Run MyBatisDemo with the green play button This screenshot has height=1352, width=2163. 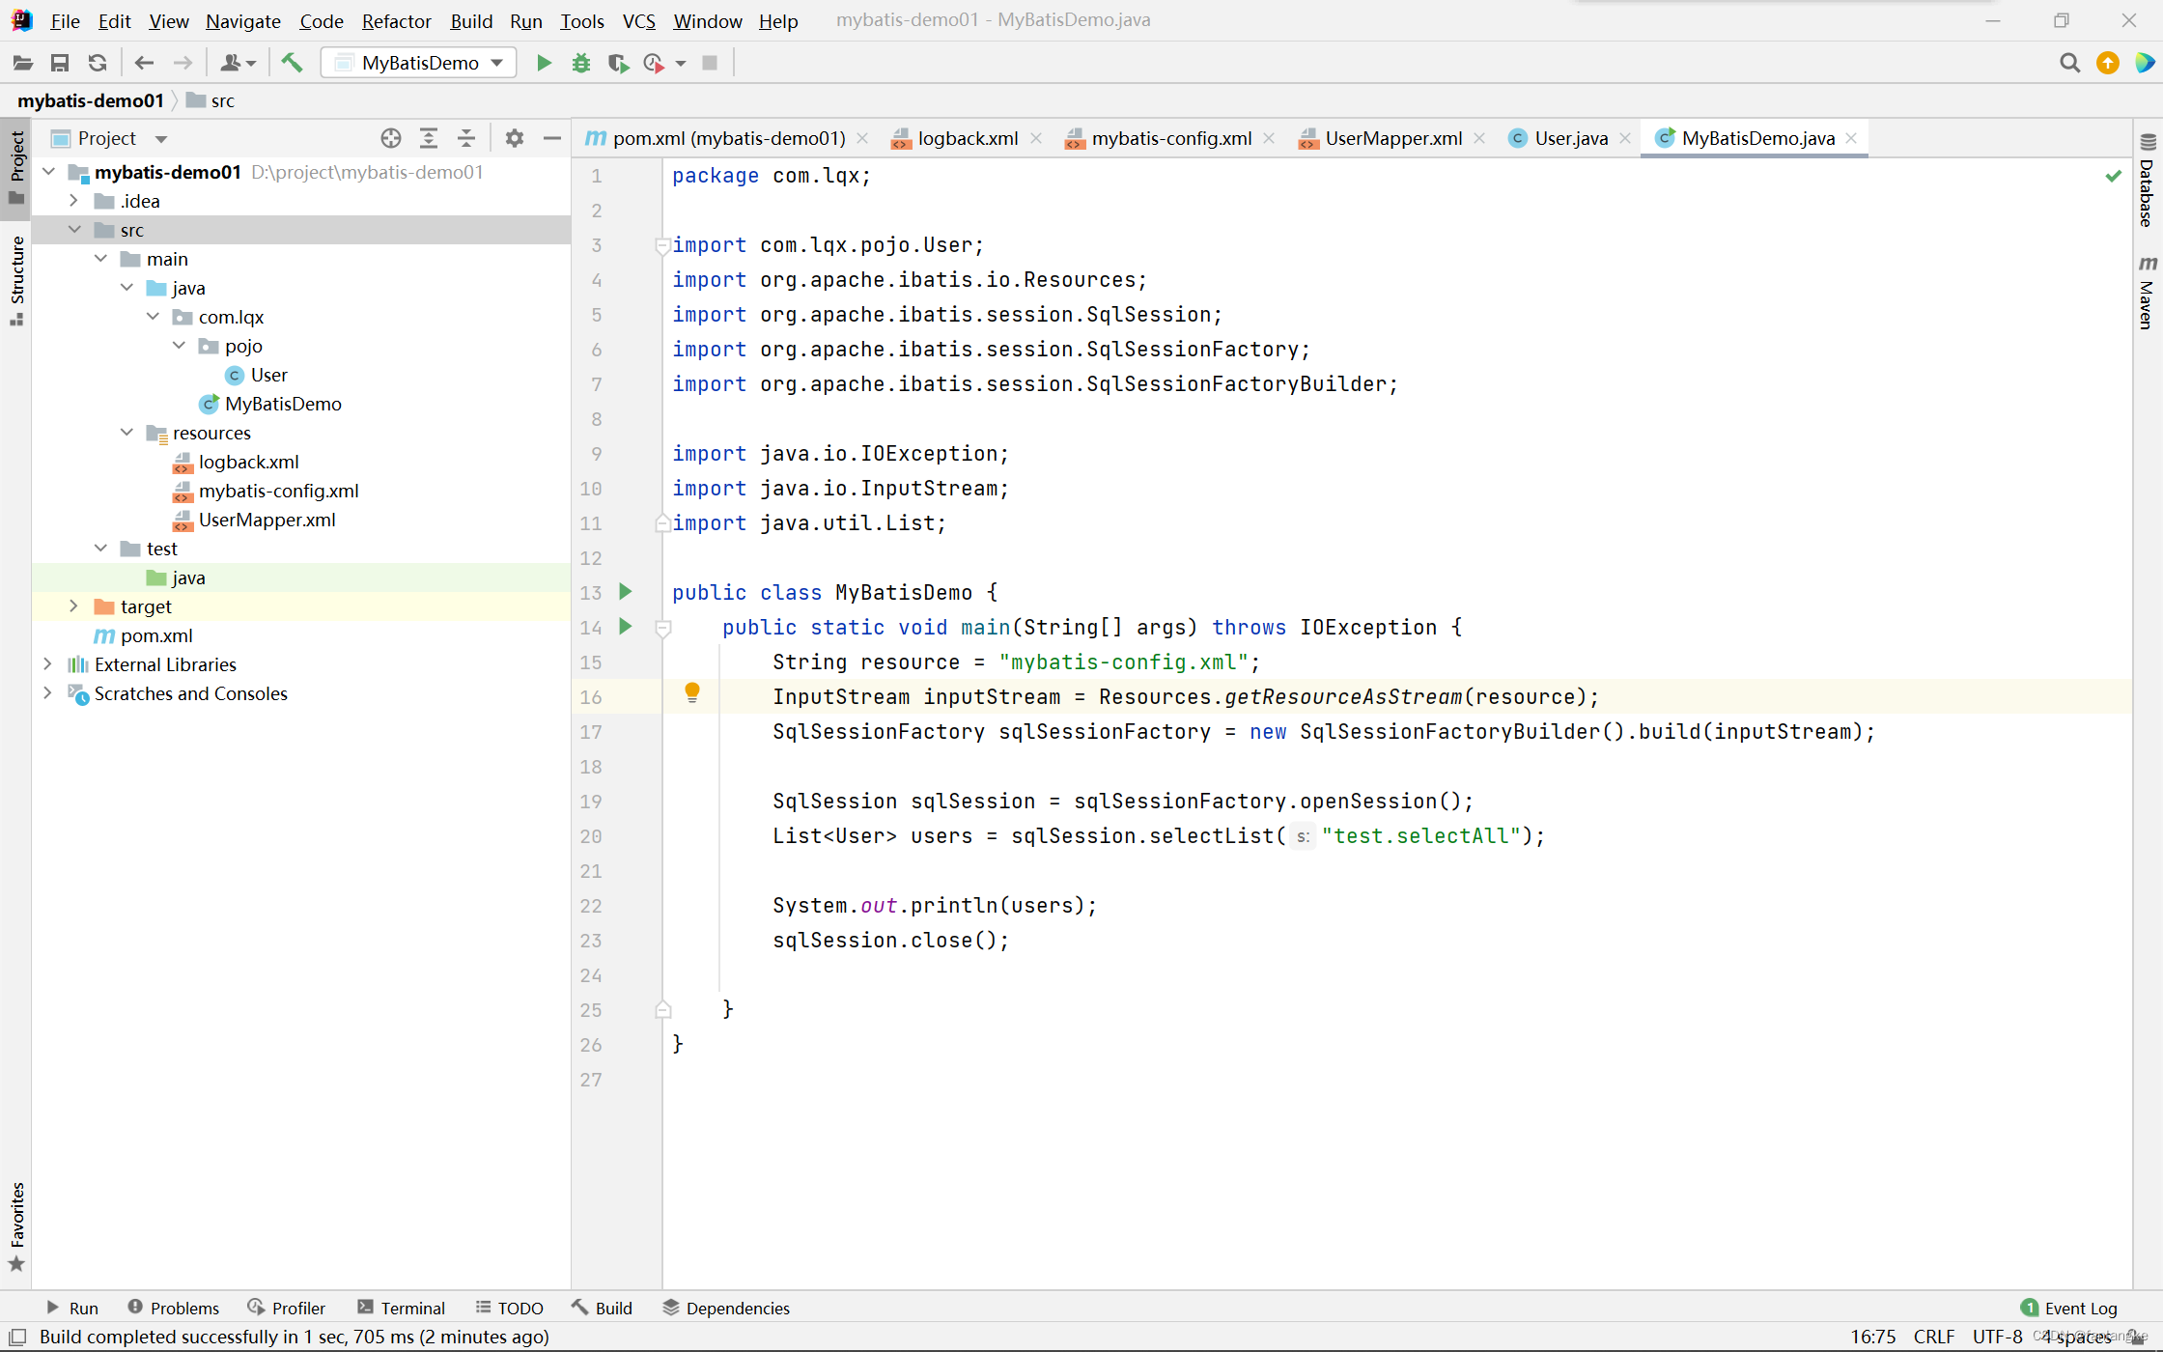coord(545,63)
